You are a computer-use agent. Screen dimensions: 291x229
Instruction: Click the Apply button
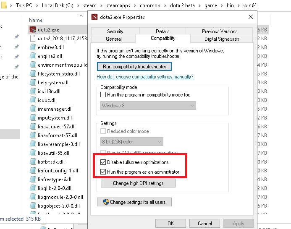[239, 223]
